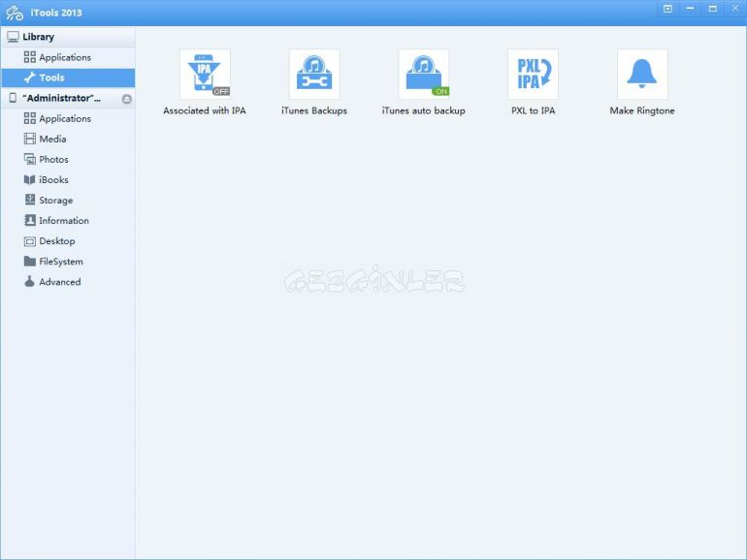Open the iTunes Backups tool icon
Viewport: 747px width, 560px height.
point(314,75)
